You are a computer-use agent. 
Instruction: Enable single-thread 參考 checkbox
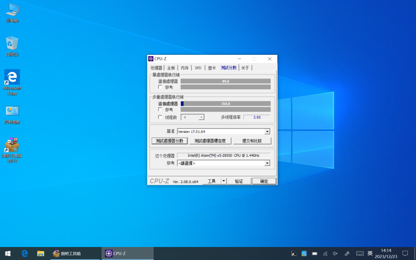[160, 87]
